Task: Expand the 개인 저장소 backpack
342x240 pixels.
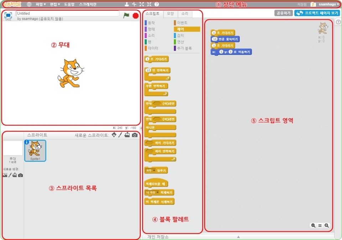Action: (238, 237)
